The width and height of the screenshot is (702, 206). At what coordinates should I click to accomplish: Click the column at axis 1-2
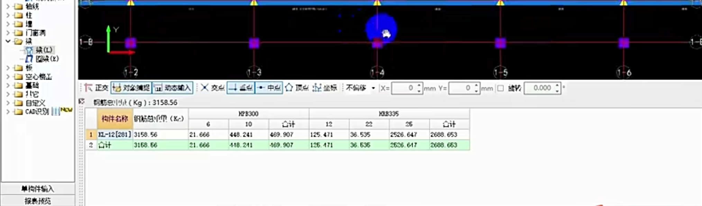pos(130,43)
